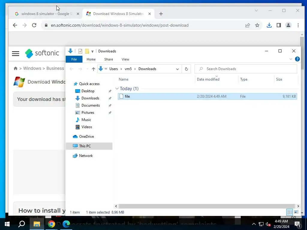Select This PC in navigation pane

(x=85, y=146)
